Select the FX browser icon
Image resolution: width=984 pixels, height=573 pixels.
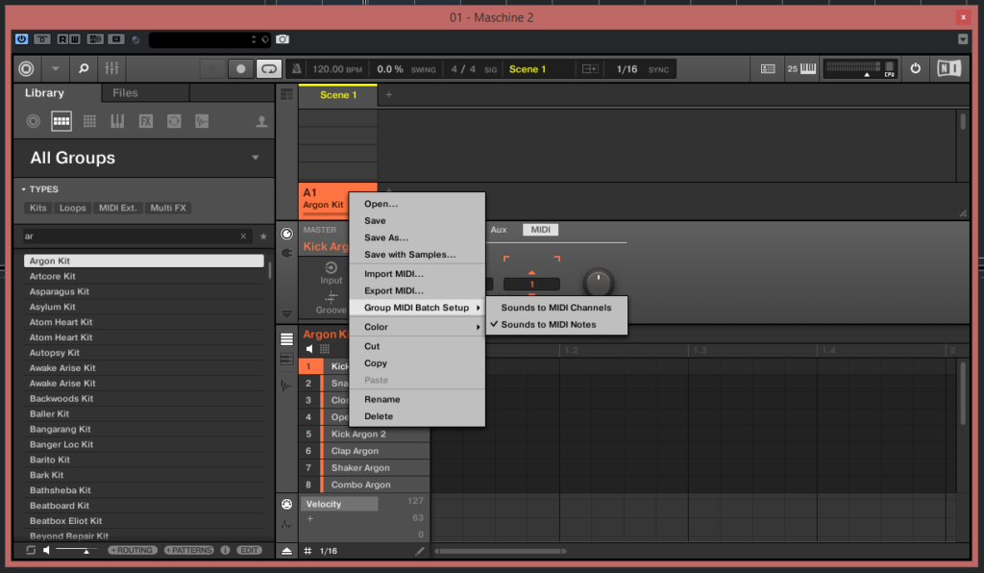click(x=146, y=121)
